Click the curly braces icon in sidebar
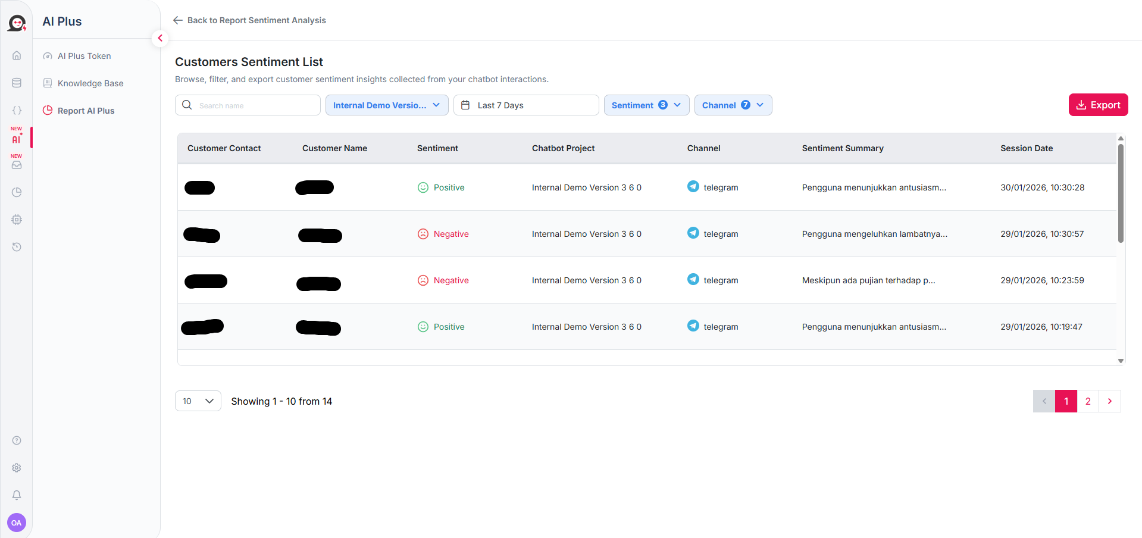Screen dimensions: 1142x538 (17, 110)
